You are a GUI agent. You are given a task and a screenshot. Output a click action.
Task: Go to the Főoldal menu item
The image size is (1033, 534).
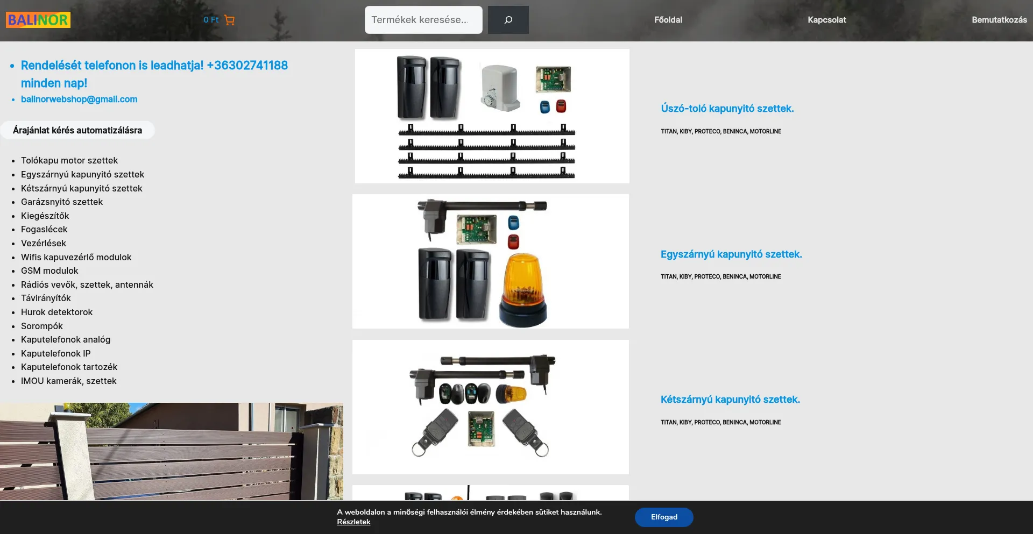pos(668,20)
